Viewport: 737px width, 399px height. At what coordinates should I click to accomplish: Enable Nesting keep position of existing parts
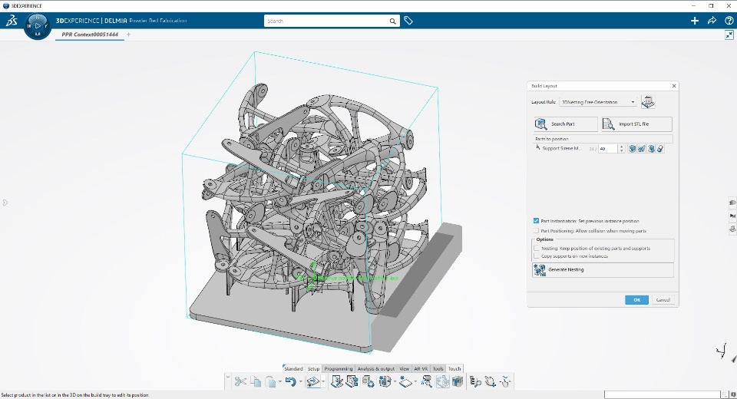click(537, 248)
